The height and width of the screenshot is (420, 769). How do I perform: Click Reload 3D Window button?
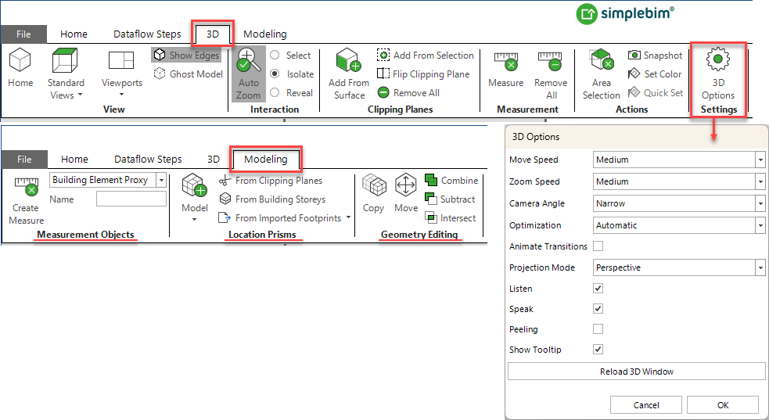click(x=637, y=372)
